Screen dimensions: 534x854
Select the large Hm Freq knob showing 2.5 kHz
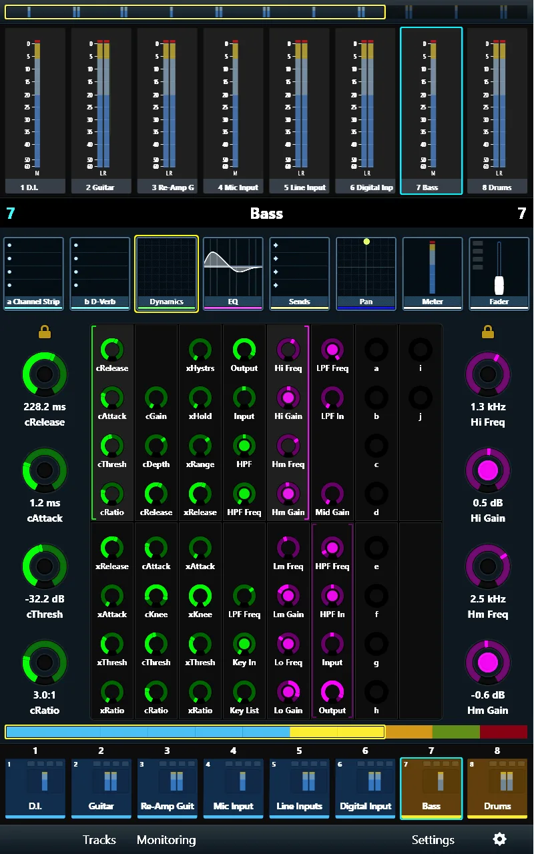(x=488, y=566)
